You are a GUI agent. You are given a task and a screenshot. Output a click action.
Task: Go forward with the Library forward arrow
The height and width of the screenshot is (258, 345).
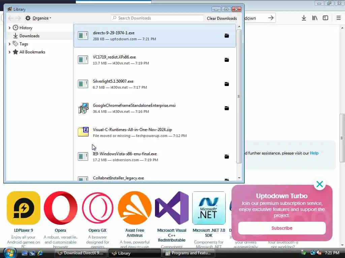(x=18, y=18)
